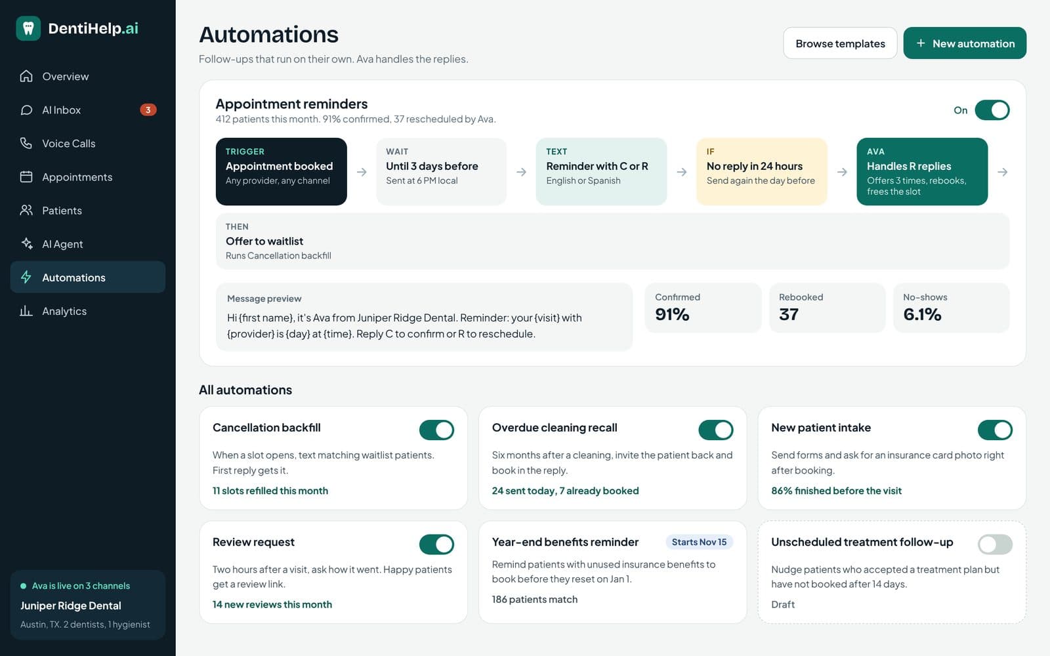Open the Handles R replies Ava step
The image size is (1050, 656).
(922, 171)
